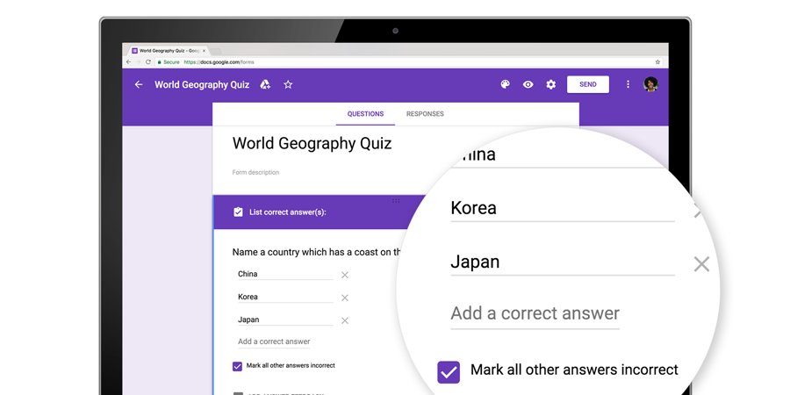Open the three-dot more menu

coord(628,84)
